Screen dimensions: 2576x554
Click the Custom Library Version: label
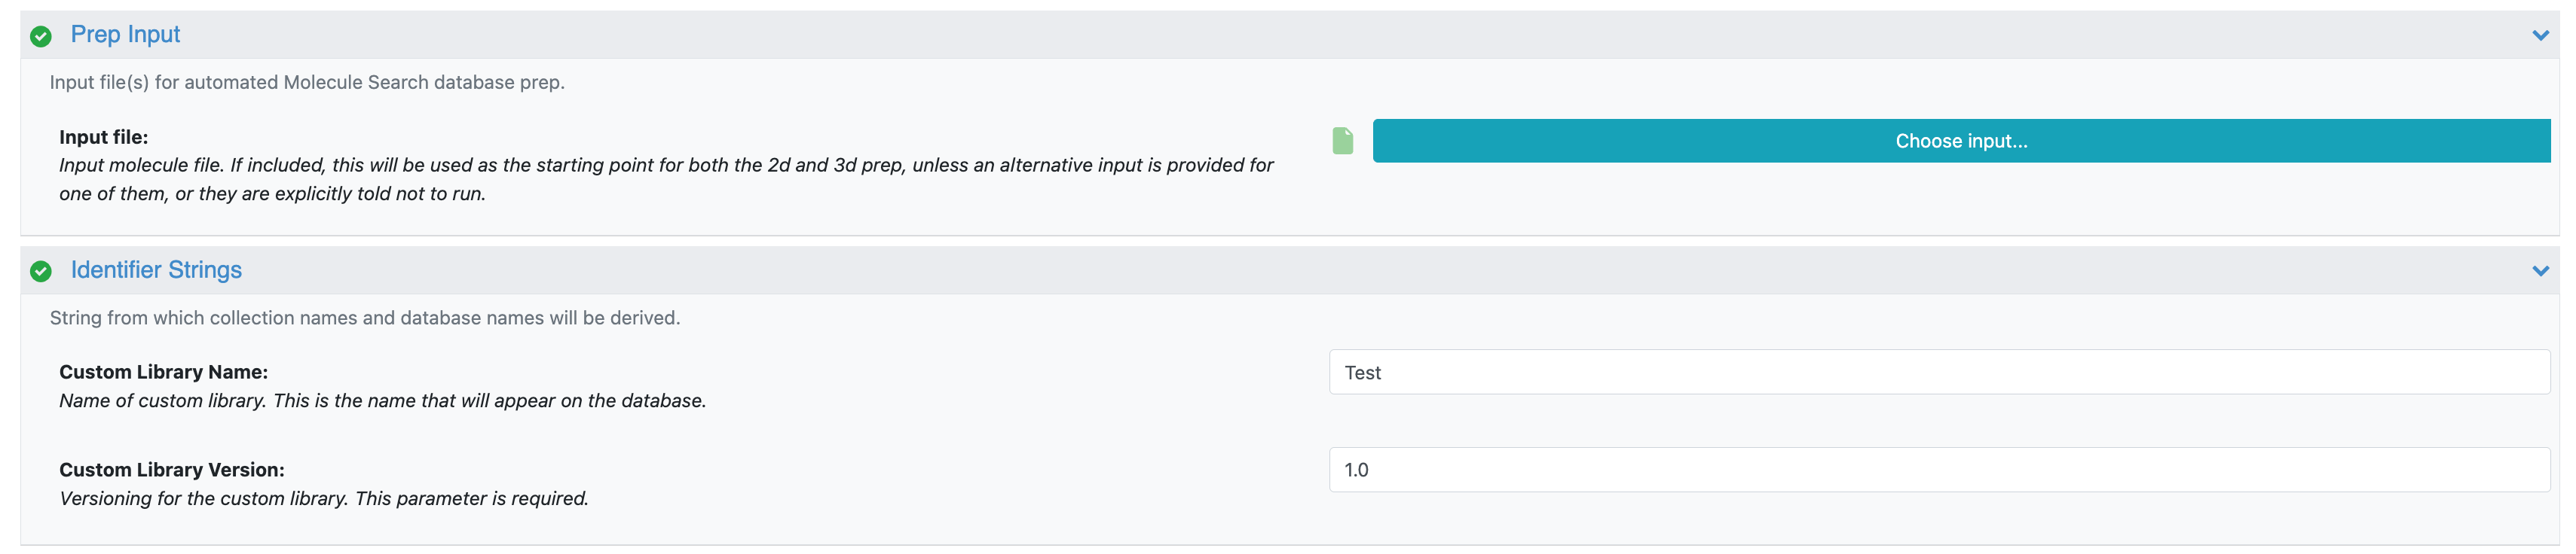(x=171, y=469)
